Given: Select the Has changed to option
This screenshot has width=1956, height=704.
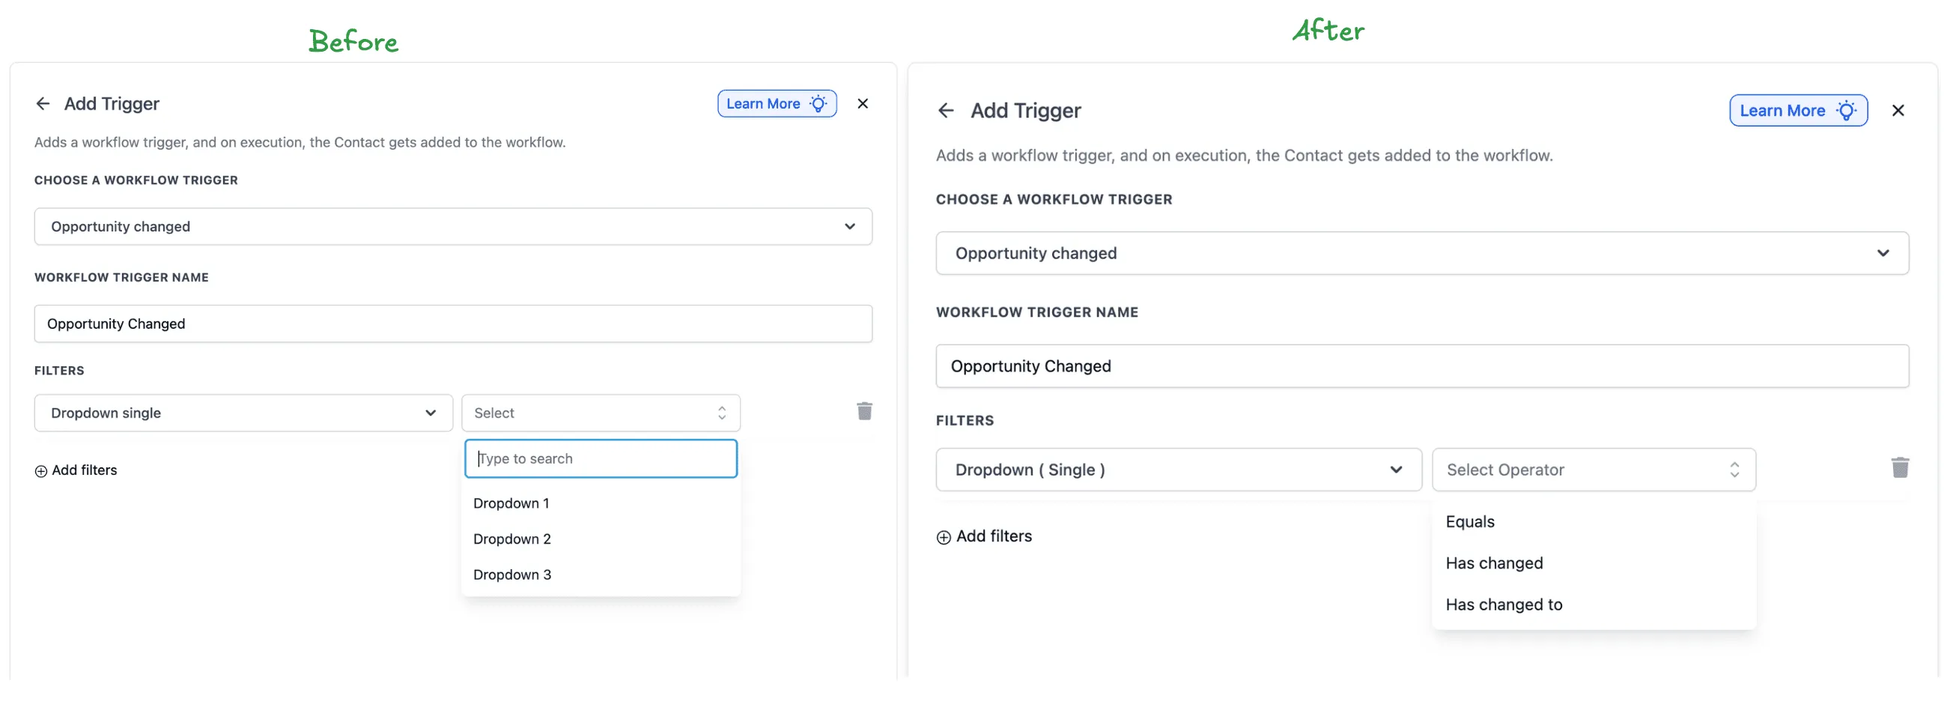Looking at the screenshot, I should 1504,604.
